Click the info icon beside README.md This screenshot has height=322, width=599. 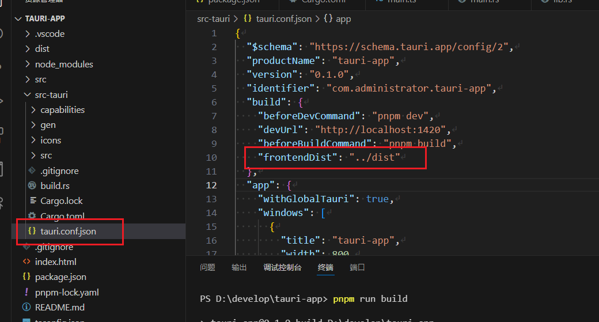pyautogui.click(x=26, y=307)
